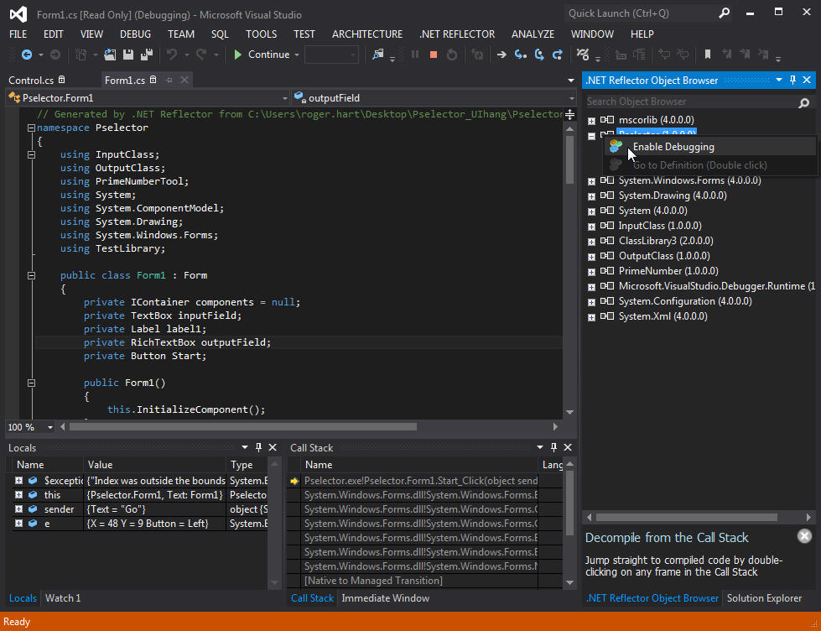Screen dimensions: 821x631
Task: Click the Step Over toolbar icon
Action: pos(539,55)
